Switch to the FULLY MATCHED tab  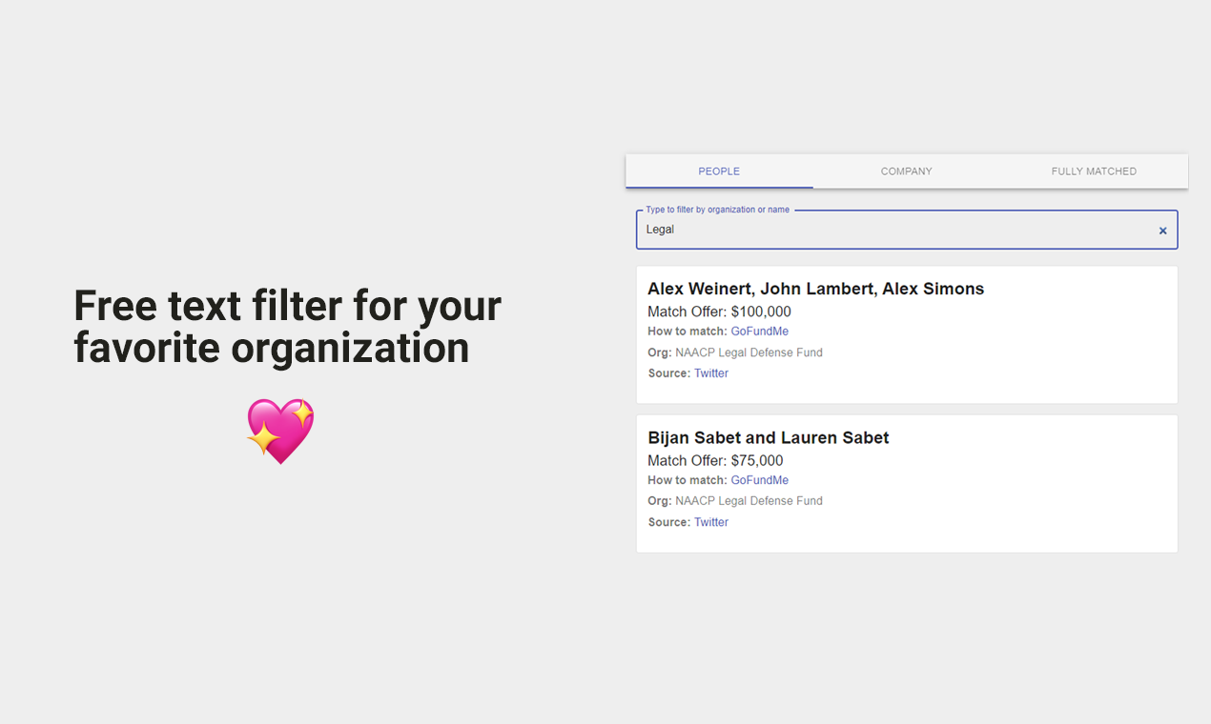tap(1094, 171)
